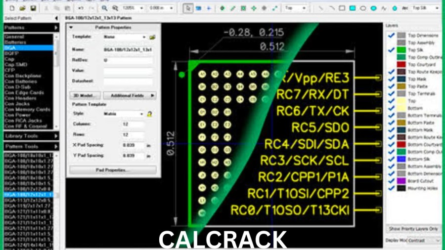Open the zoom percentage dropdown

[141, 8]
